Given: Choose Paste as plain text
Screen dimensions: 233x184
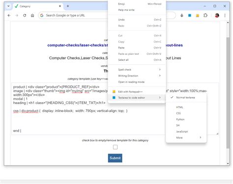Looking at the screenshot, I should 137,54.
